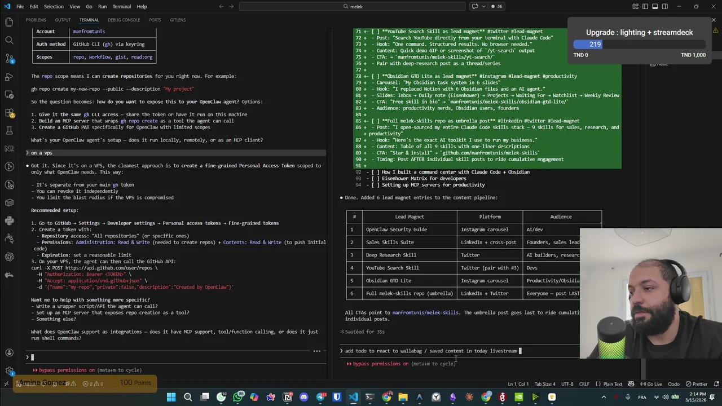The width and height of the screenshot is (722, 406).
Task: Open Run and Debug view
Action: pos(9,76)
